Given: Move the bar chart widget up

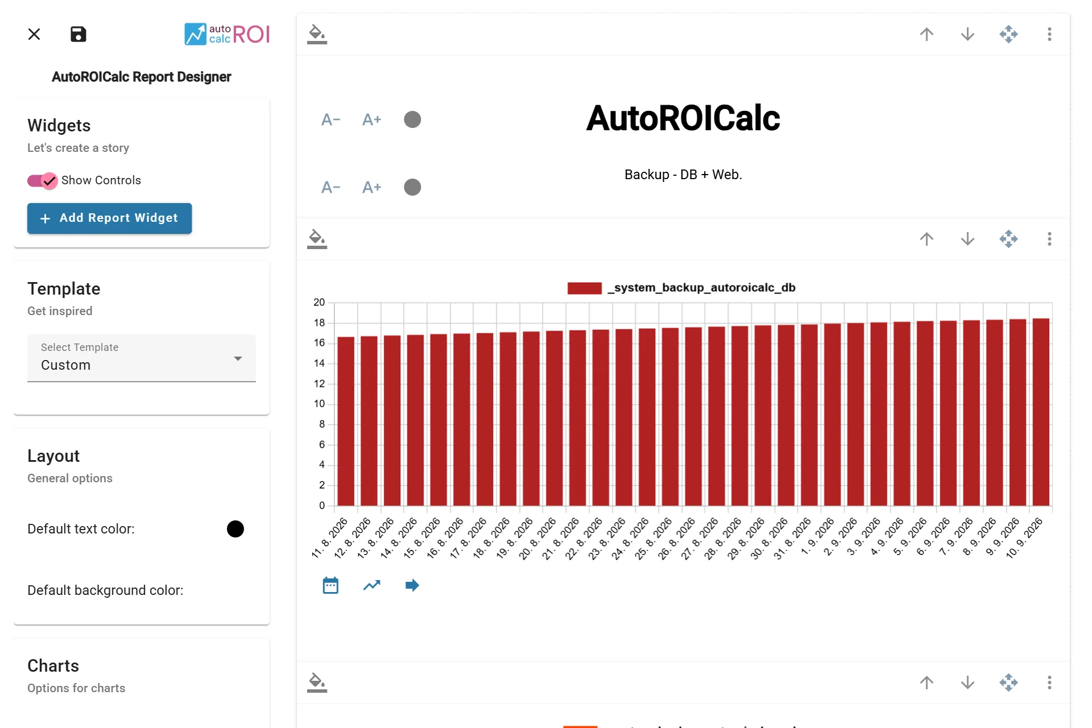Looking at the screenshot, I should [x=927, y=239].
